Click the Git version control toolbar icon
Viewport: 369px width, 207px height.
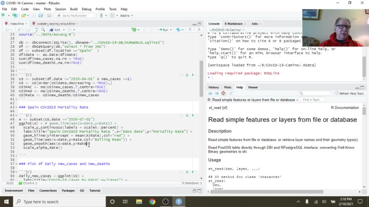pyautogui.click(x=101, y=16)
